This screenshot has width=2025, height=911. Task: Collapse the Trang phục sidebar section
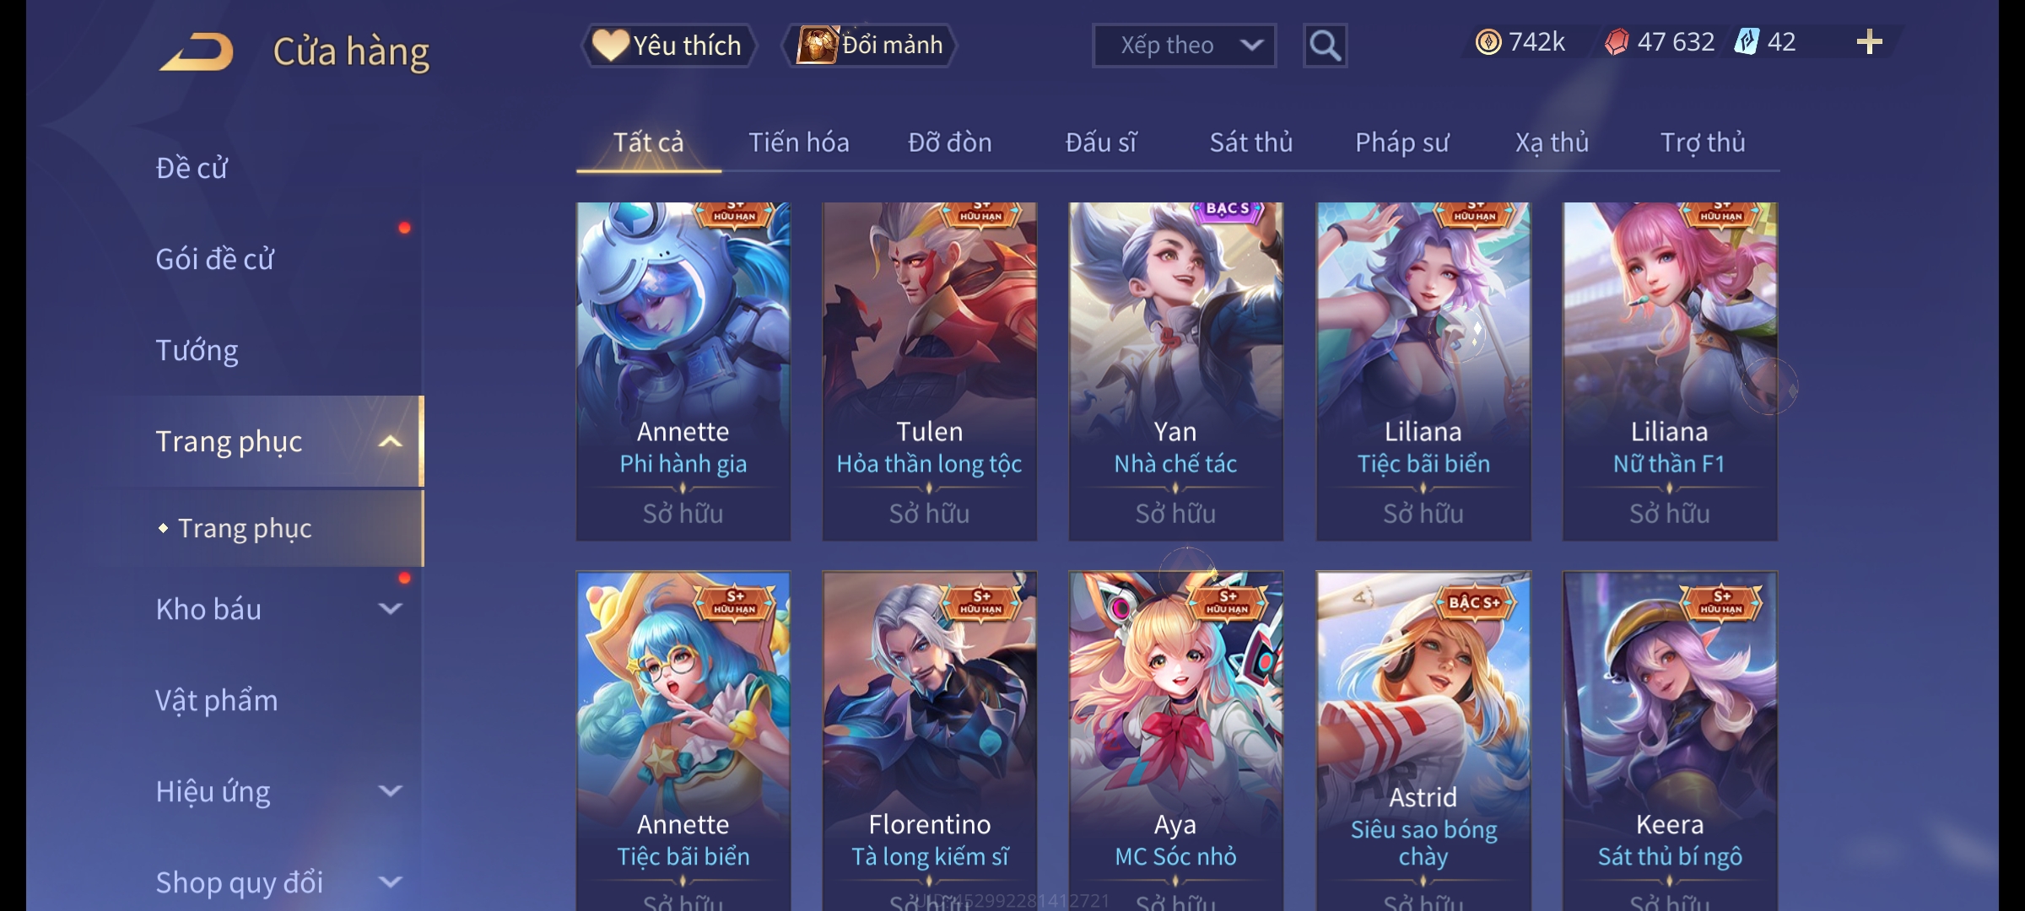pos(390,441)
